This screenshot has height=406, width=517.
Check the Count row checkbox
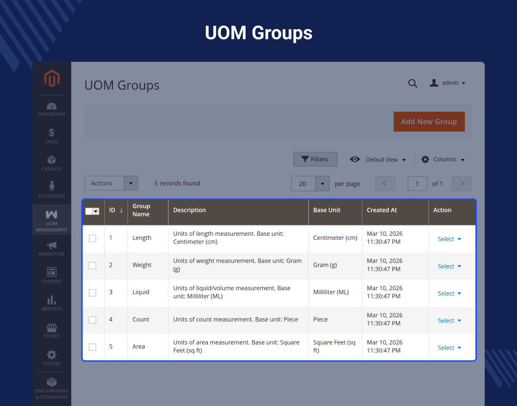[93, 320]
